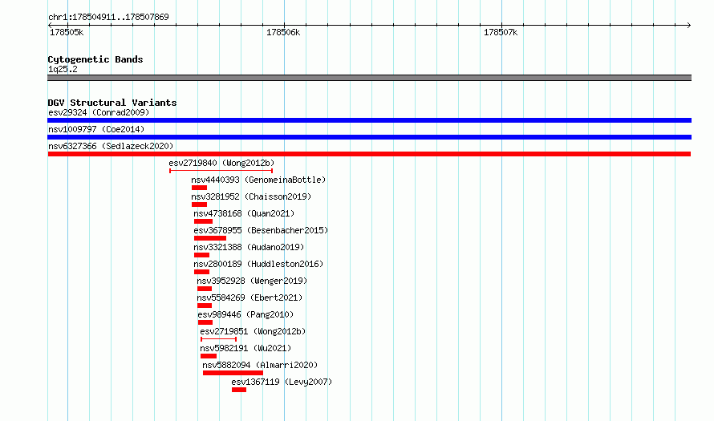Click red bar under nsv3952928
This screenshot has height=421, width=714.
pyautogui.click(x=205, y=289)
